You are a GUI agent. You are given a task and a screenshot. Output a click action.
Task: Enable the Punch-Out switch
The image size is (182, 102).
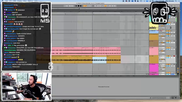(x=107, y=6)
